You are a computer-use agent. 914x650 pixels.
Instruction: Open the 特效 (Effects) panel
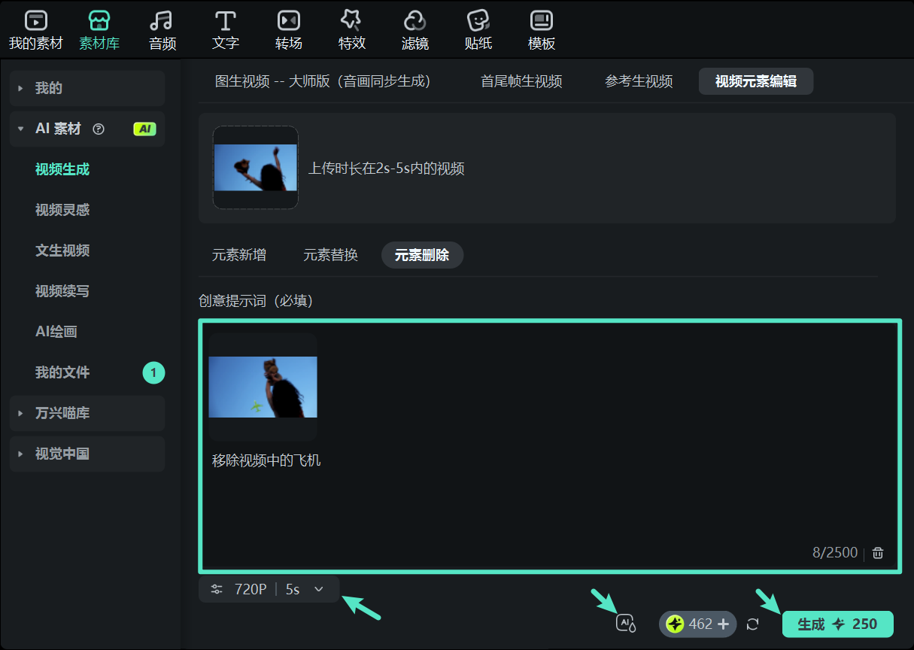click(x=351, y=29)
